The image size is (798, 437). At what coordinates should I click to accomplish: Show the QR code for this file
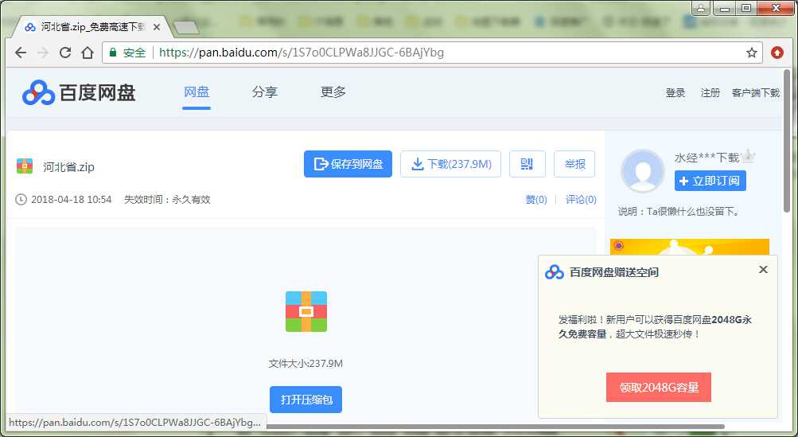coord(527,164)
